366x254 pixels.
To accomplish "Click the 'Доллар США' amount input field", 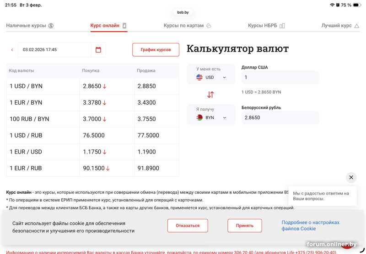I will 280,77.
